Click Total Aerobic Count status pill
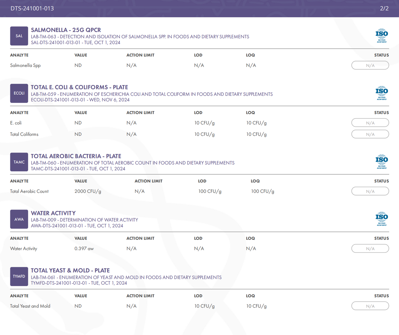The image size is (399, 335). (370, 191)
